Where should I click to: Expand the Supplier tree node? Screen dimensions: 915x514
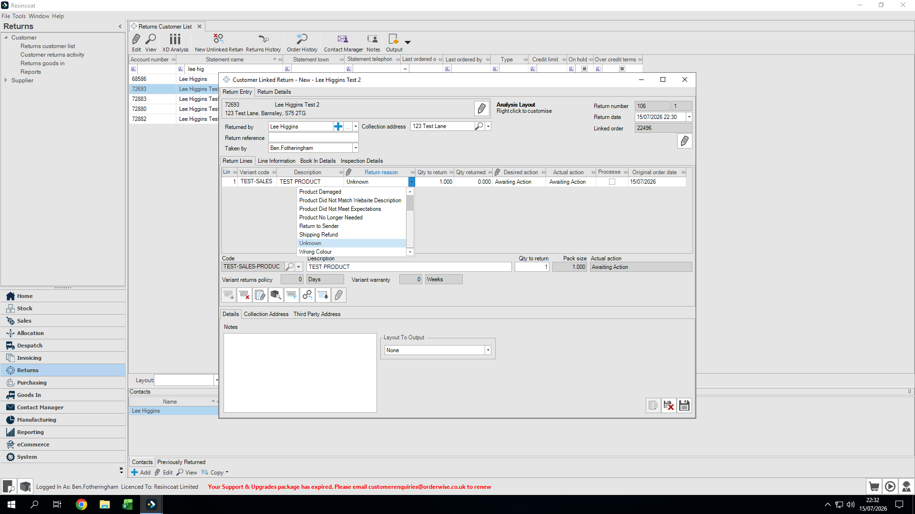[x=6, y=80]
